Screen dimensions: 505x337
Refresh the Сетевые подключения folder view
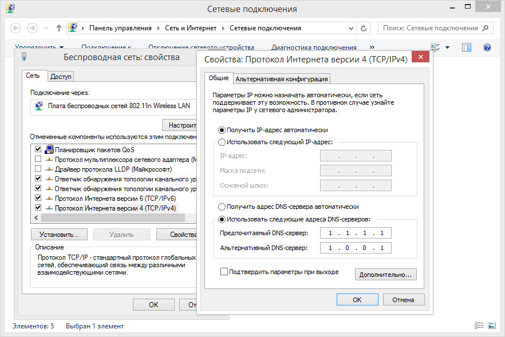pos(364,29)
